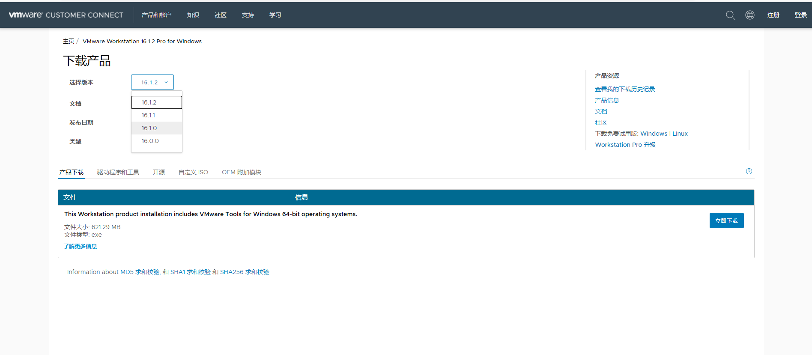Switch to OEM 附加模块 tab
Screen dimensions: 812x355
pyautogui.click(x=242, y=172)
